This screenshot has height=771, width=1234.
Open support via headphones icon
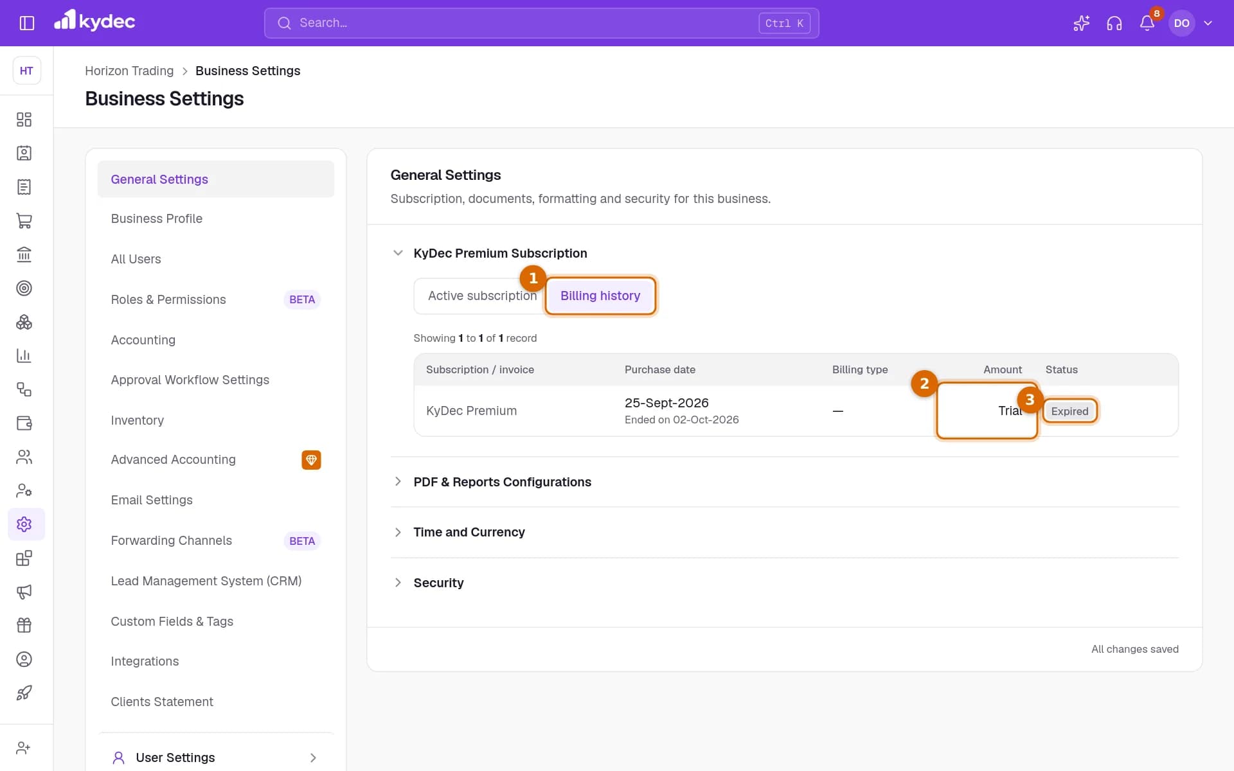pos(1114,23)
